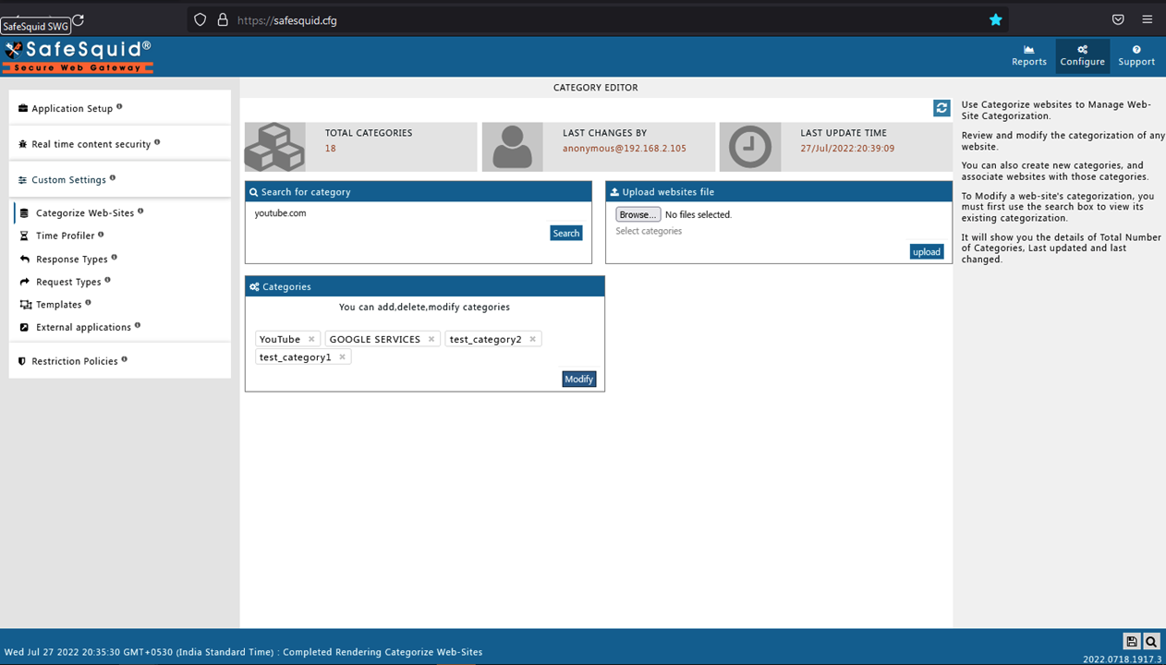Click the magnifier icon in bottom bar
Screen dimensions: 1166x665
click(1151, 641)
